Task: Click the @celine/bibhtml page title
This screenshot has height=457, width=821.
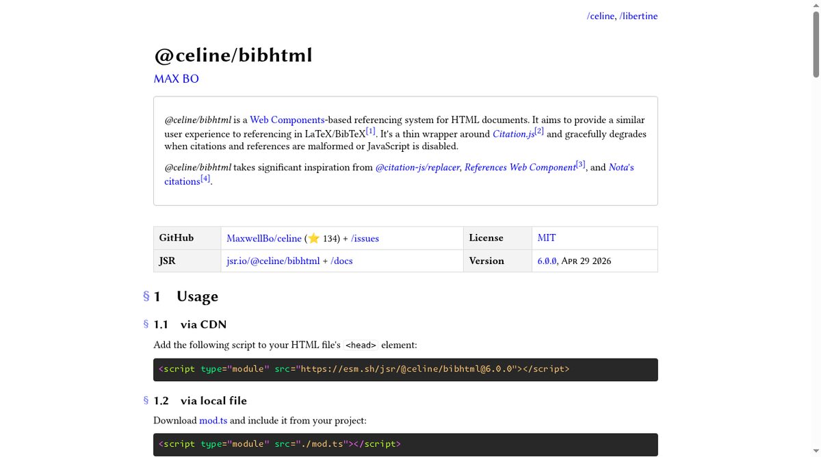Action: [x=233, y=55]
